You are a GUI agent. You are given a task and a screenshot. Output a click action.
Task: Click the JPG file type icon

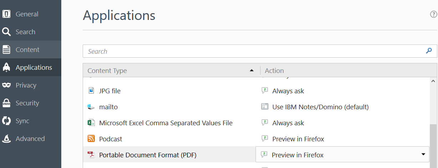click(x=91, y=91)
